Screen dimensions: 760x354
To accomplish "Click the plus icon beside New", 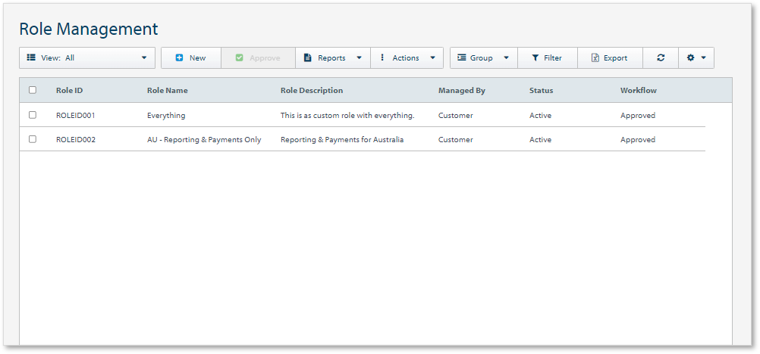I will (x=179, y=58).
